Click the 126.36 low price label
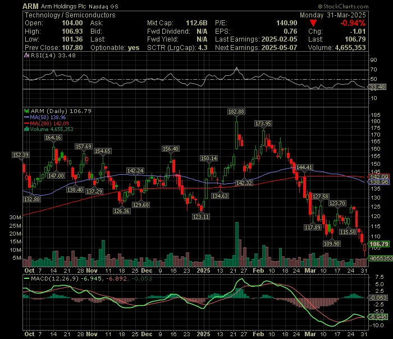This screenshot has width=393, height=339. [122, 211]
